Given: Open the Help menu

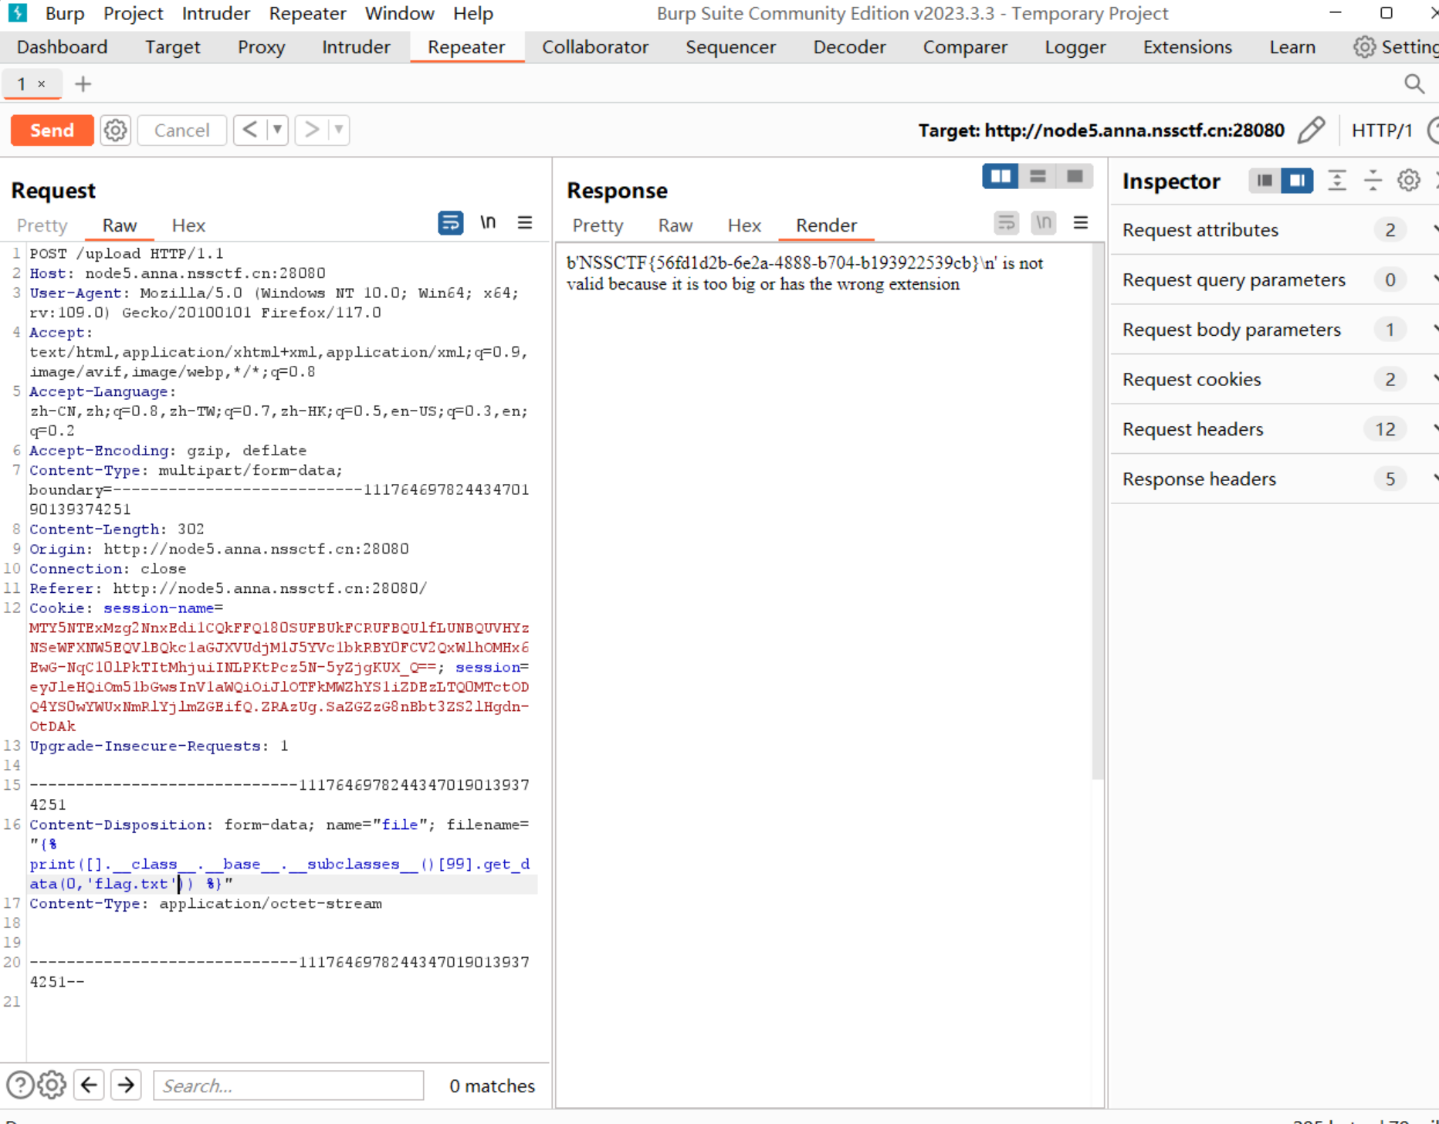Looking at the screenshot, I should pyautogui.click(x=472, y=13).
